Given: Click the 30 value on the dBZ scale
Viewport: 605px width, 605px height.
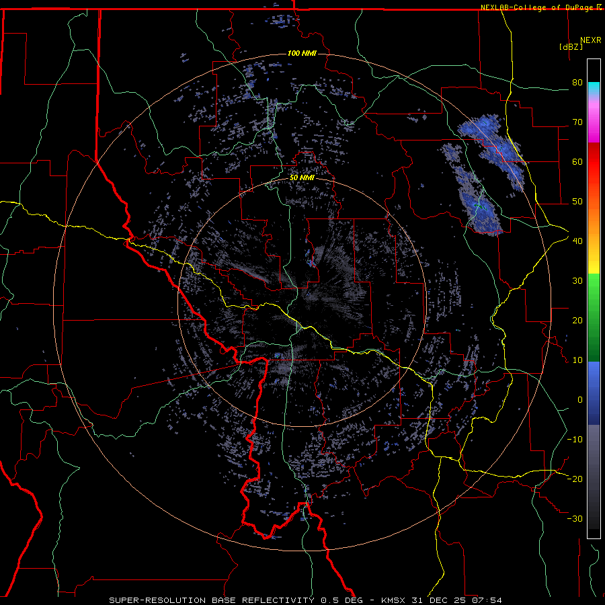Looking at the screenshot, I should pyautogui.click(x=577, y=280).
